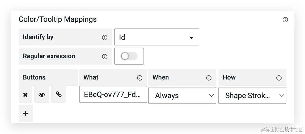Click the link chain icon
Screen dimensions: 305x134
coord(58,94)
